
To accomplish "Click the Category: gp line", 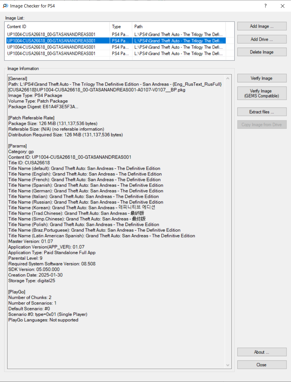I will 21,151.
